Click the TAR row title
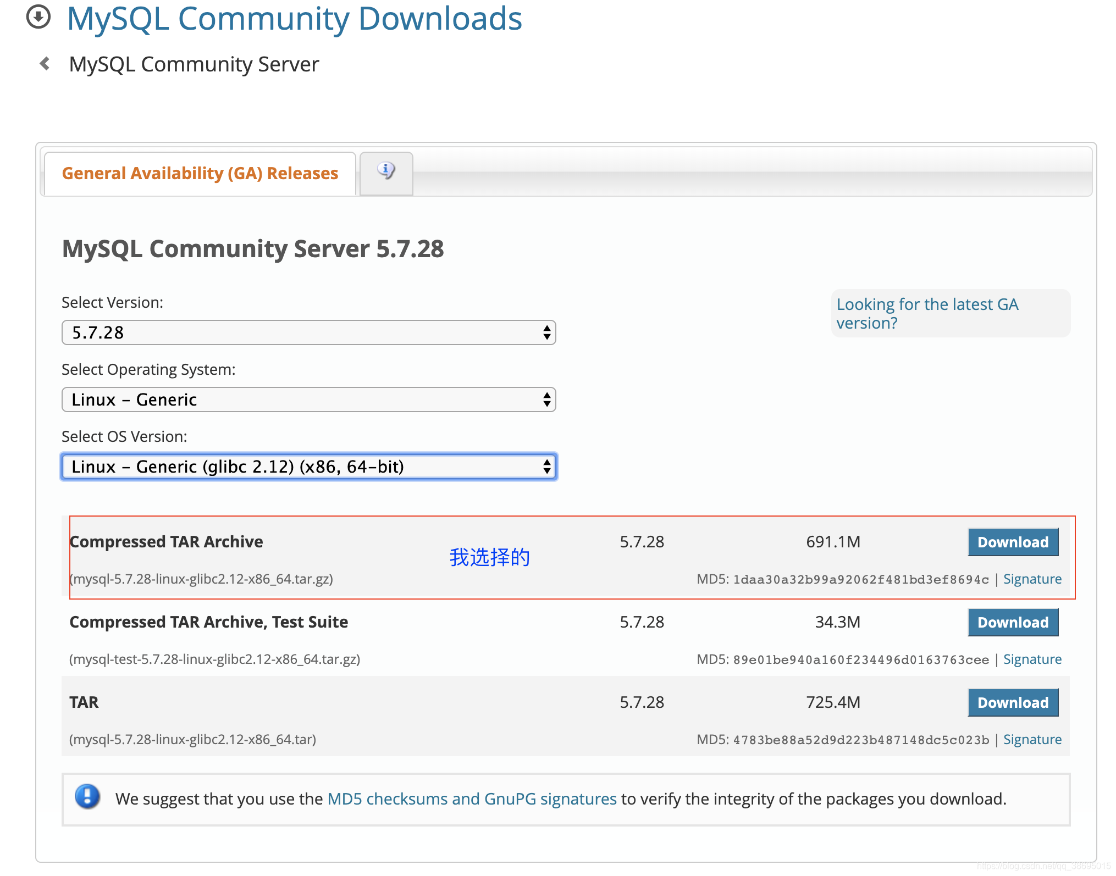Image resolution: width=1116 pixels, height=876 pixels. (x=84, y=702)
